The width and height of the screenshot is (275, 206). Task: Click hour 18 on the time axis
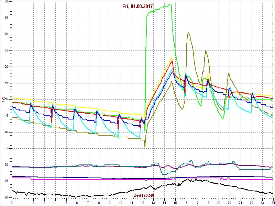tap(208, 203)
